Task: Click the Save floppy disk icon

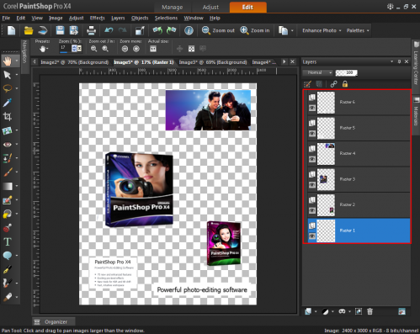Action: [60, 30]
